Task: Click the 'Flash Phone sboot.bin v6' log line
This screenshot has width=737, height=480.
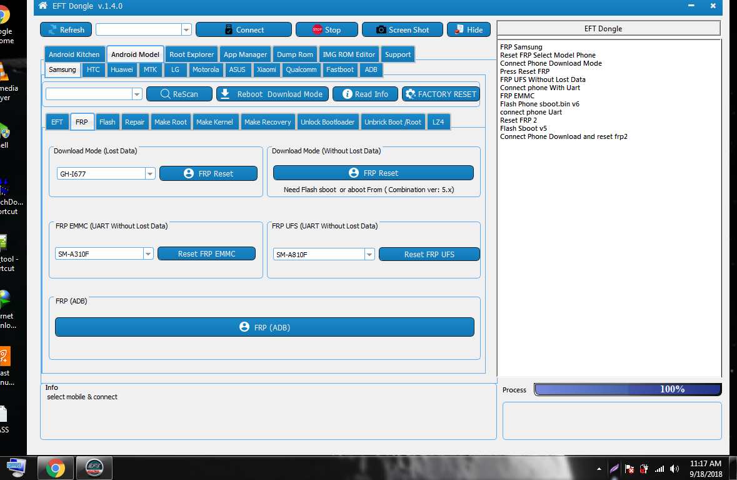Action: click(x=539, y=104)
